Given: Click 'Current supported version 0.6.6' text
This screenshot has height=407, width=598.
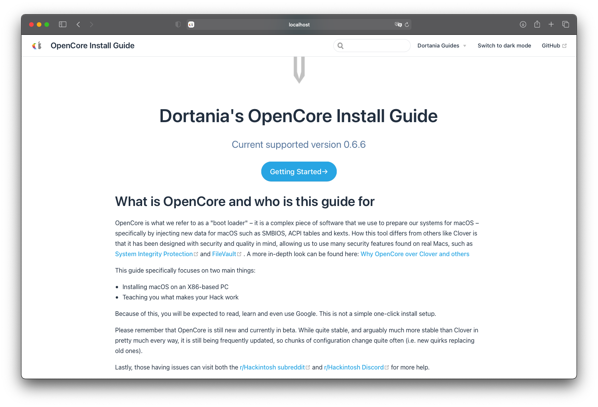Looking at the screenshot, I should point(299,145).
